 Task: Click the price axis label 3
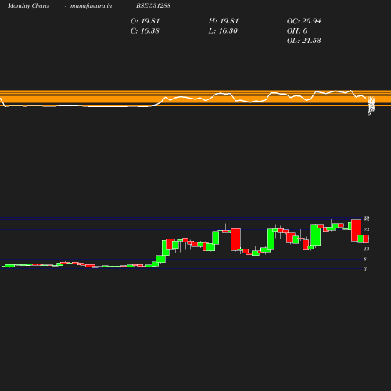(365, 269)
